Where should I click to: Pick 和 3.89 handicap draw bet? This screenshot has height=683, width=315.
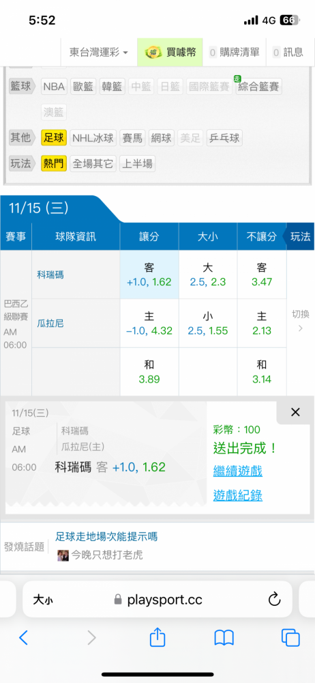[x=149, y=372]
